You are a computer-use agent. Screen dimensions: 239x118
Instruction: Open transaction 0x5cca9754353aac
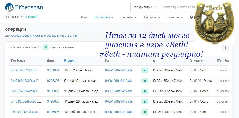[x=26, y=112]
